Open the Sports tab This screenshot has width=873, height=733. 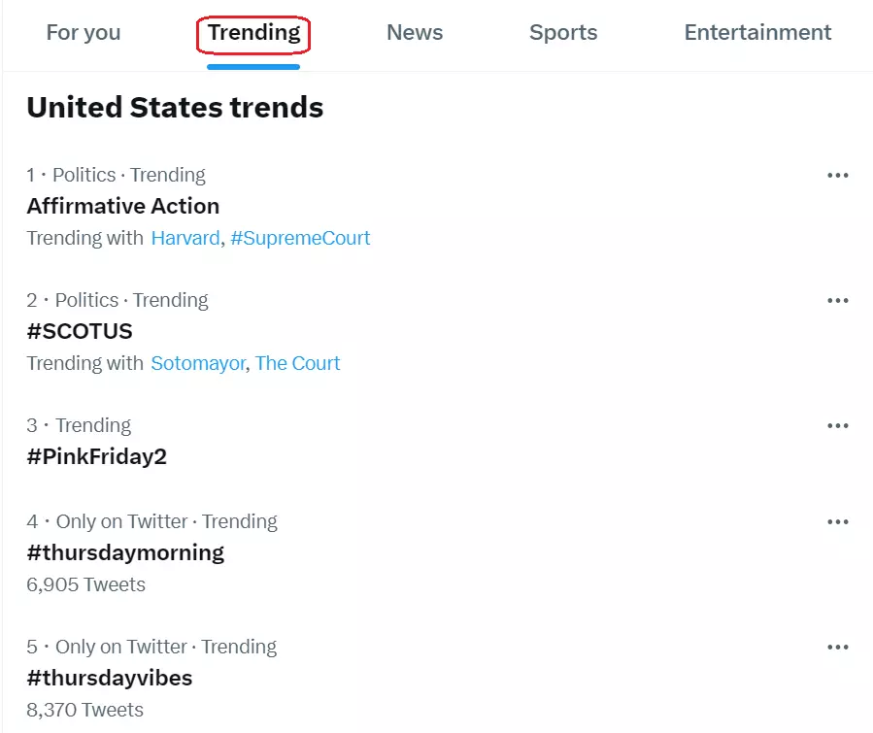click(563, 33)
